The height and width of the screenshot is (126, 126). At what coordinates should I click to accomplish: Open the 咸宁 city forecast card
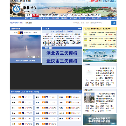pos(22,108)
